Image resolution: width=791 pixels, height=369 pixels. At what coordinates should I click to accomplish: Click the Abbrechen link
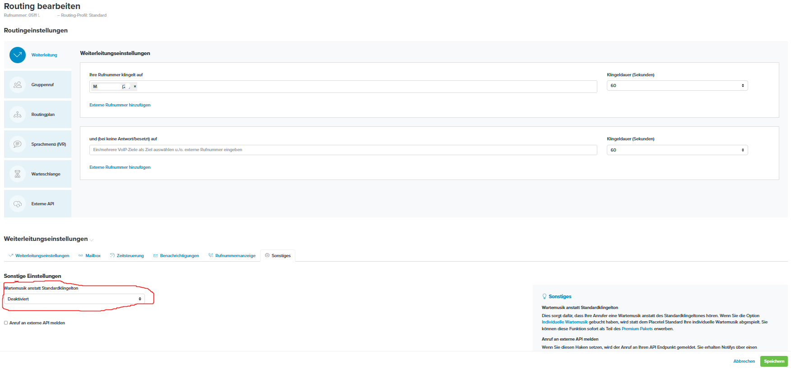(744, 361)
